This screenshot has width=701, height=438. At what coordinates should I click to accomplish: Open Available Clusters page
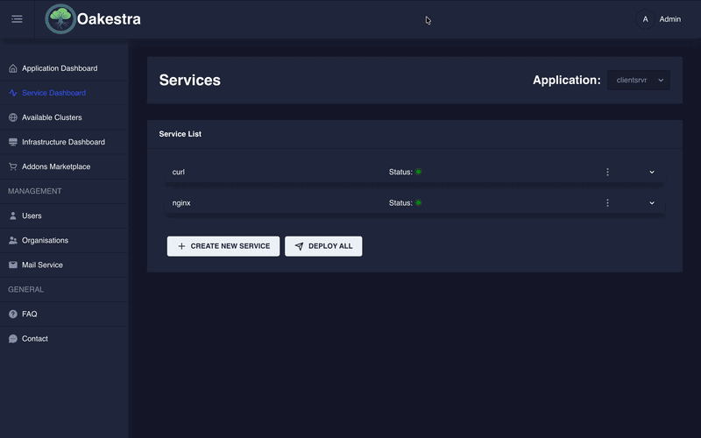click(x=52, y=117)
